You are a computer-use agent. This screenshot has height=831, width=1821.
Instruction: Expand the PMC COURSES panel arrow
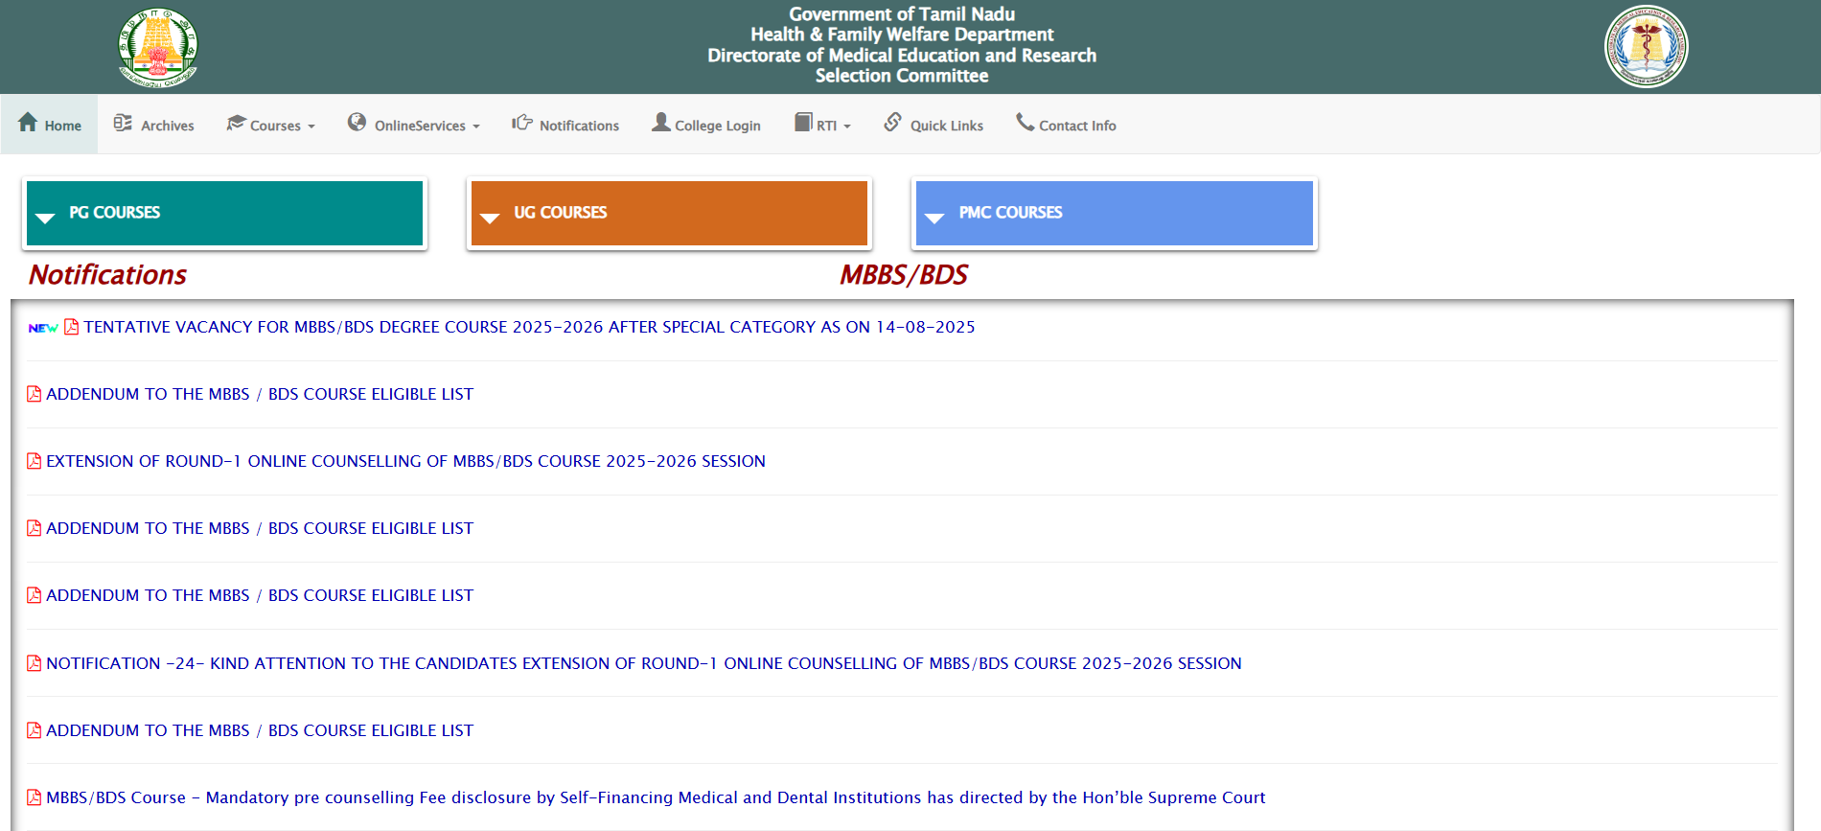[934, 219]
